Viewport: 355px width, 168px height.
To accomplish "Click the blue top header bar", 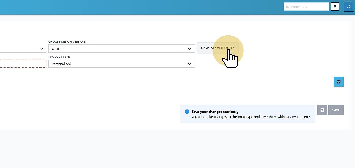I will click(x=139, y=7).
